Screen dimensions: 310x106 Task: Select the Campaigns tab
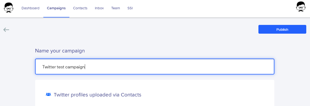pos(56,8)
